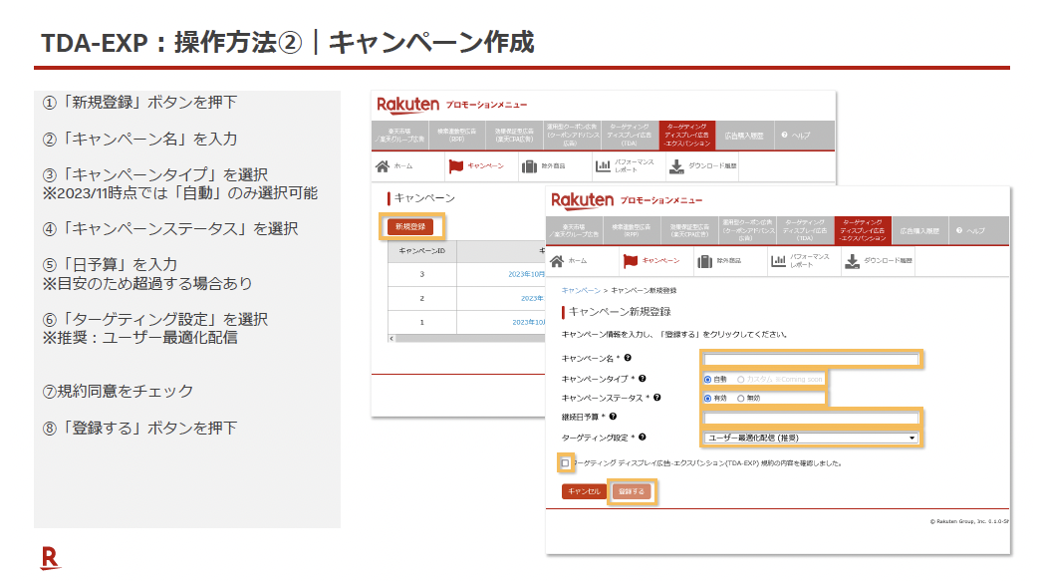1040x586 pixels.
Task: Select the red flag campaign icon in the back list window
Action: (x=455, y=165)
